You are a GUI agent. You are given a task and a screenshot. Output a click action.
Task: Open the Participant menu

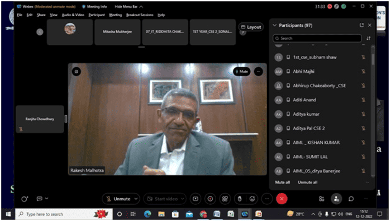click(97, 15)
